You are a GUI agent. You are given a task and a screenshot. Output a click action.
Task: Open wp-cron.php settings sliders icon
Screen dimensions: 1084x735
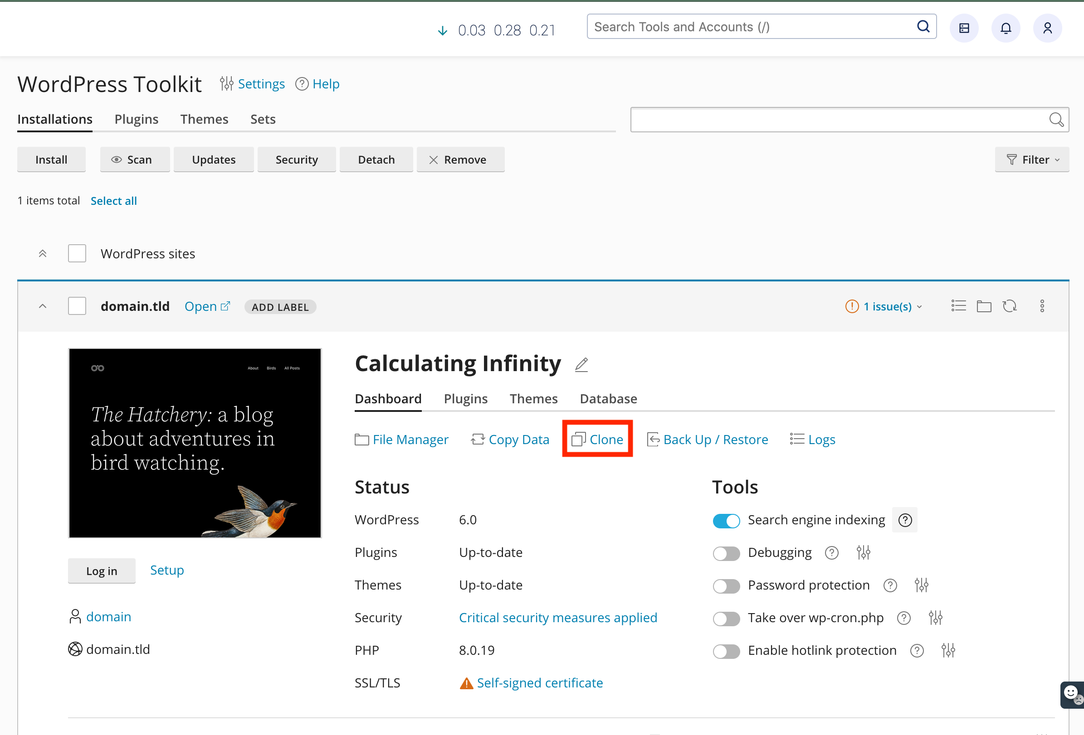point(936,618)
